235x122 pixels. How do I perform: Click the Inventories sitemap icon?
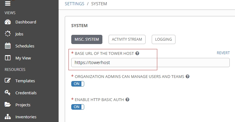pyautogui.click(x=8, y=117)
